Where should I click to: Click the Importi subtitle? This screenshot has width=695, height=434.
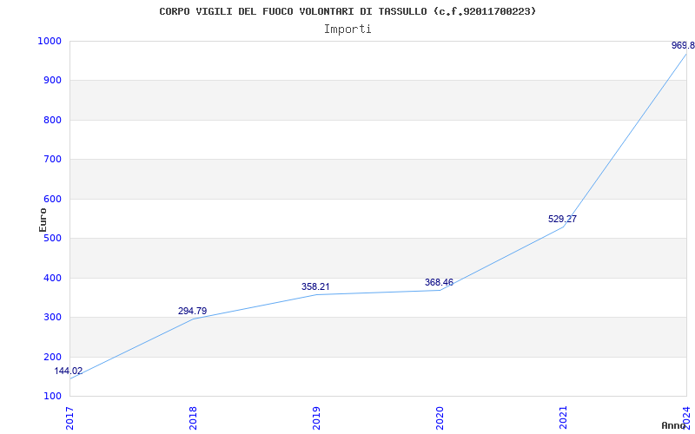coord(347,30)
